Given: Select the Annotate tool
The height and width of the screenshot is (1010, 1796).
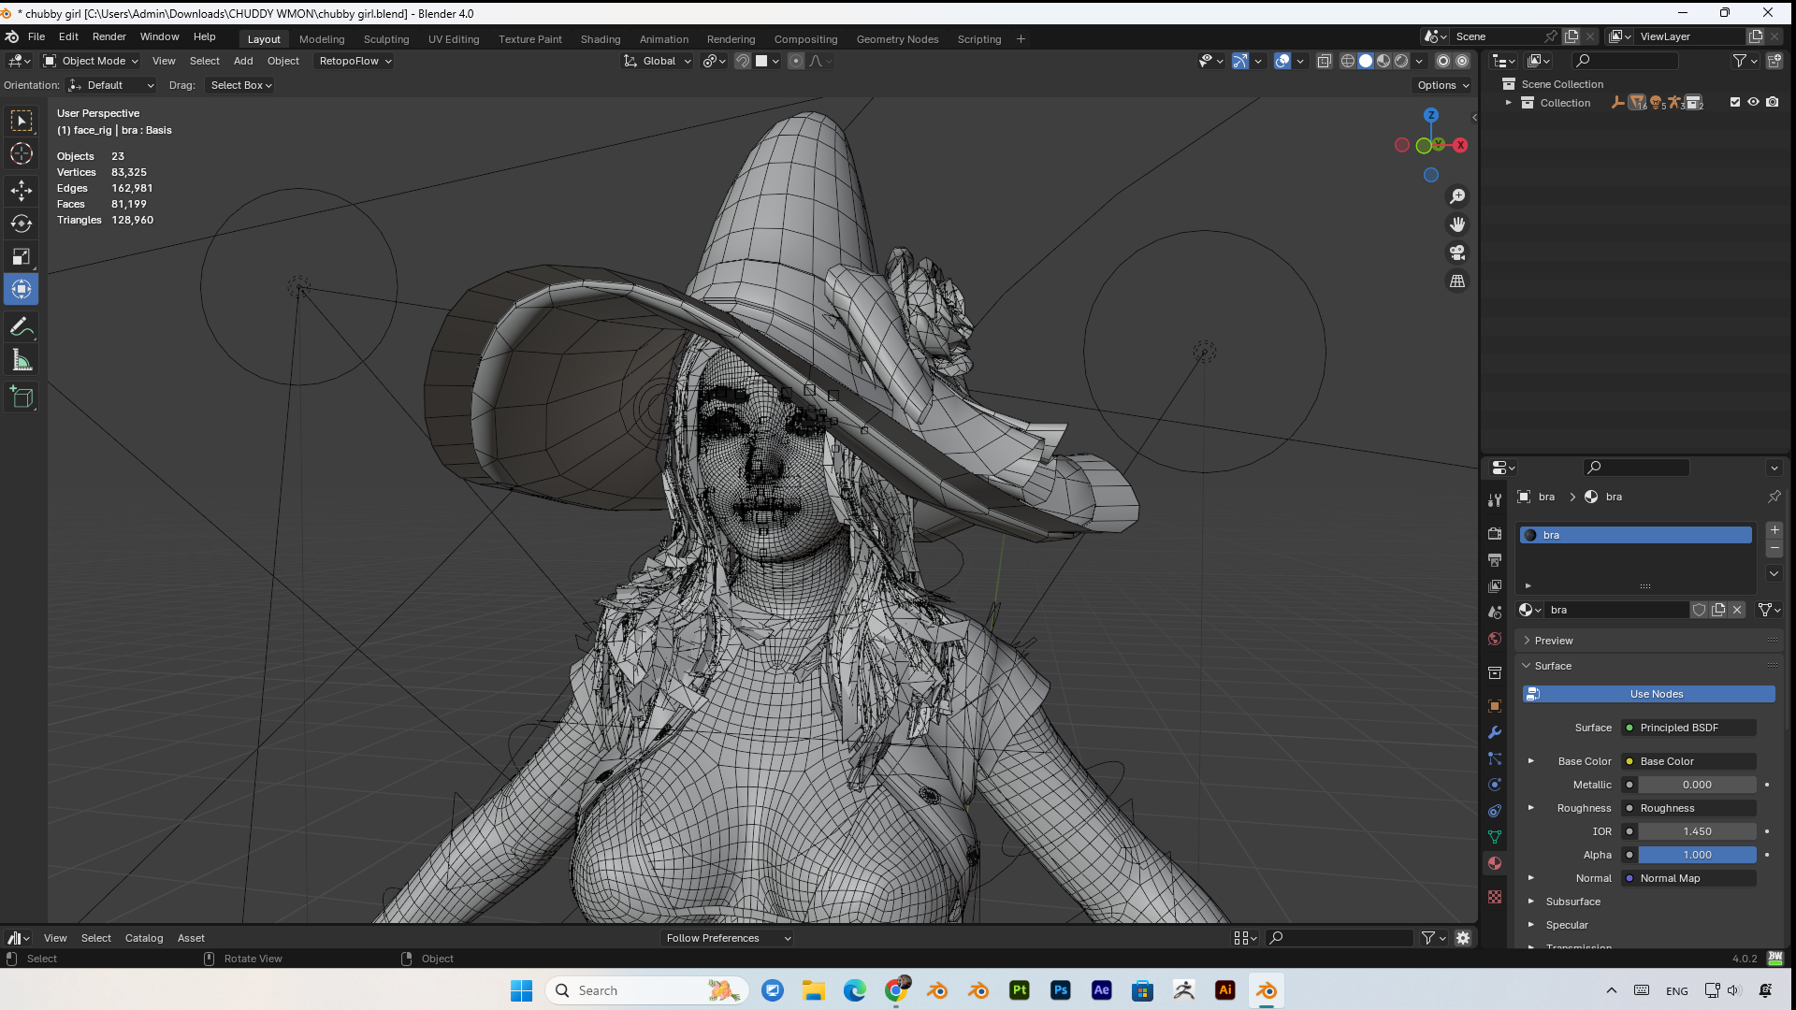Looking at the screenshot, I should click(x=21, y=326).
